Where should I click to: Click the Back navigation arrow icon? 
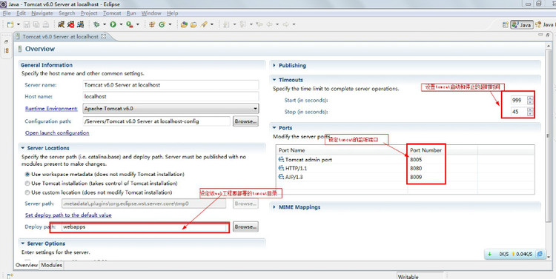click(x=270, y=24)
